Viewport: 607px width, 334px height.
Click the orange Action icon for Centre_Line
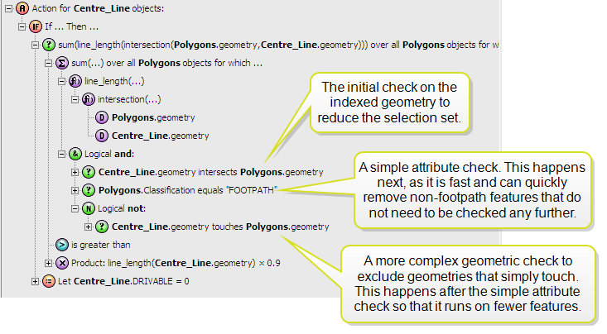click(21, 8)
